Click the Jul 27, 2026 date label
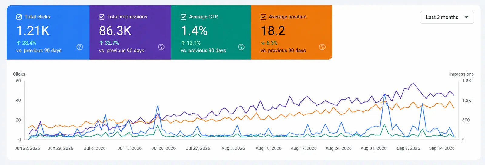The image size is (485, 165). pyautogui.click(x=198, y=148)
